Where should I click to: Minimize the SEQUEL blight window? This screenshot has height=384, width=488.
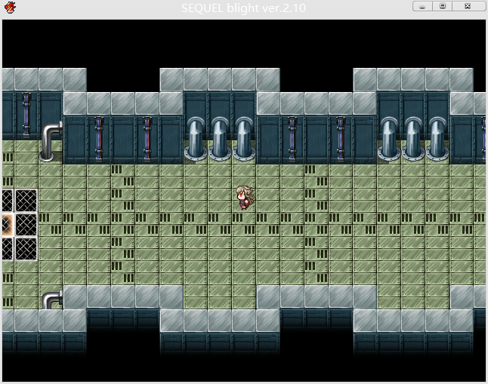point(422,6)
